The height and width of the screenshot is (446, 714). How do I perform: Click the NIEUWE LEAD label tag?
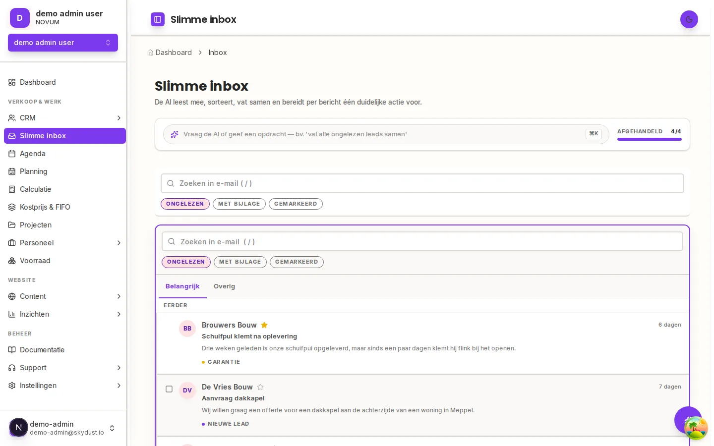pyautogui.click(x=226, y=424)
